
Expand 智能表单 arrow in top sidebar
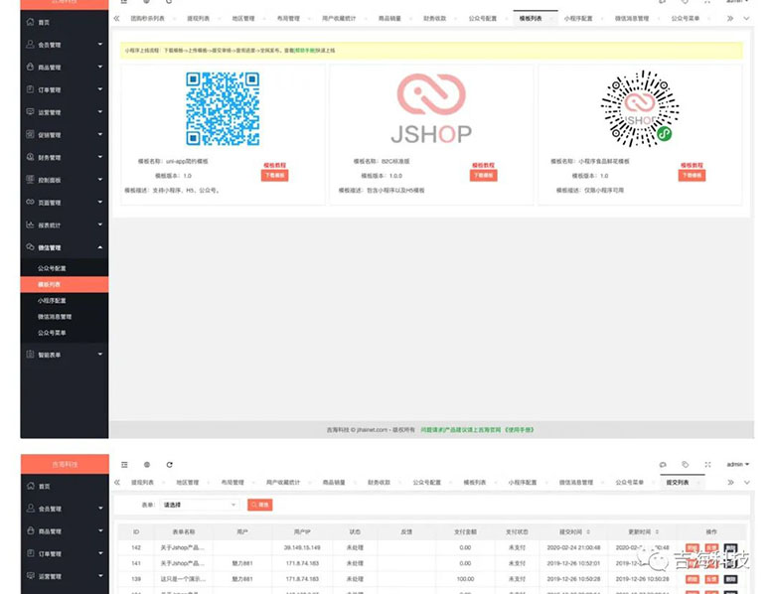tap(99, 355)
